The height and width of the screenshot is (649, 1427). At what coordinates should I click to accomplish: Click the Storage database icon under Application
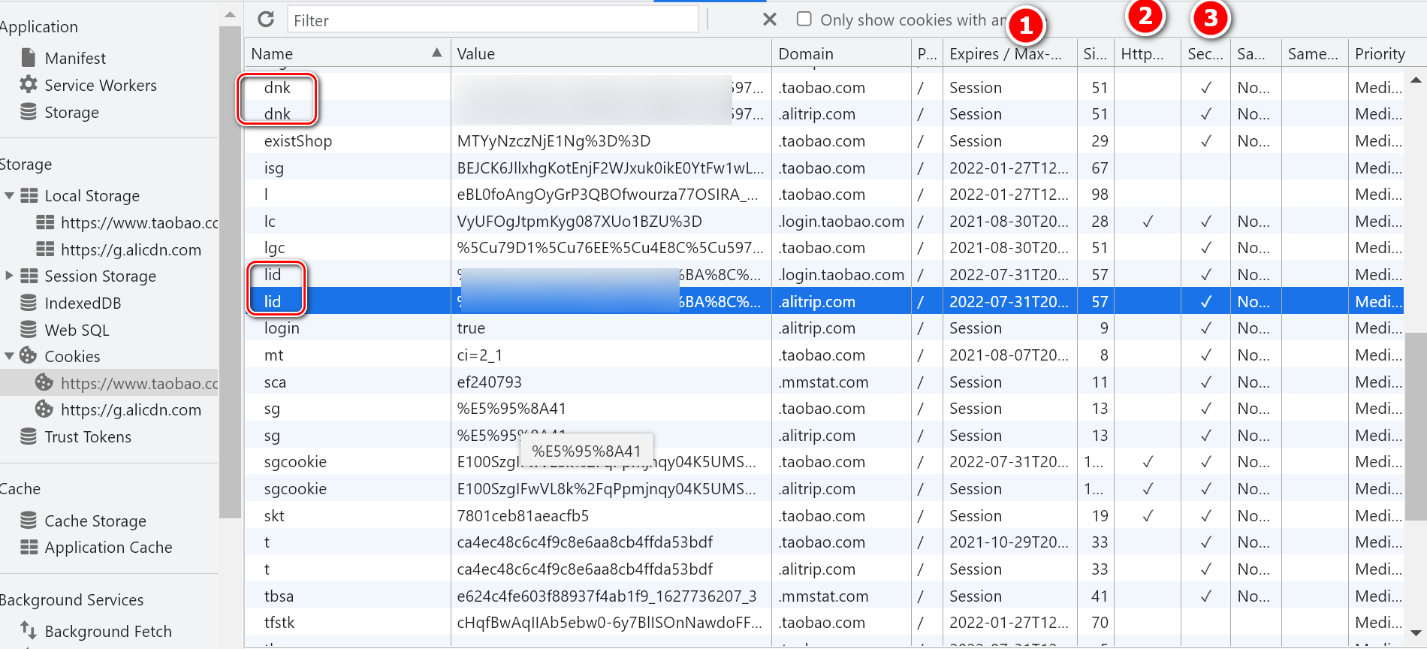pos(29,111)
